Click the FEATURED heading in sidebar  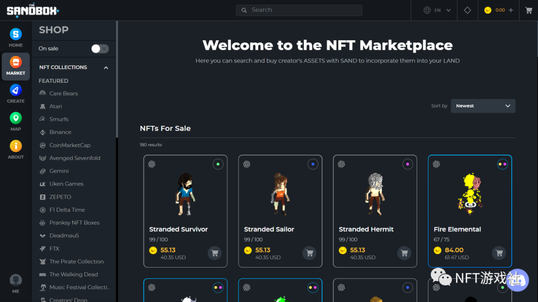53,81
